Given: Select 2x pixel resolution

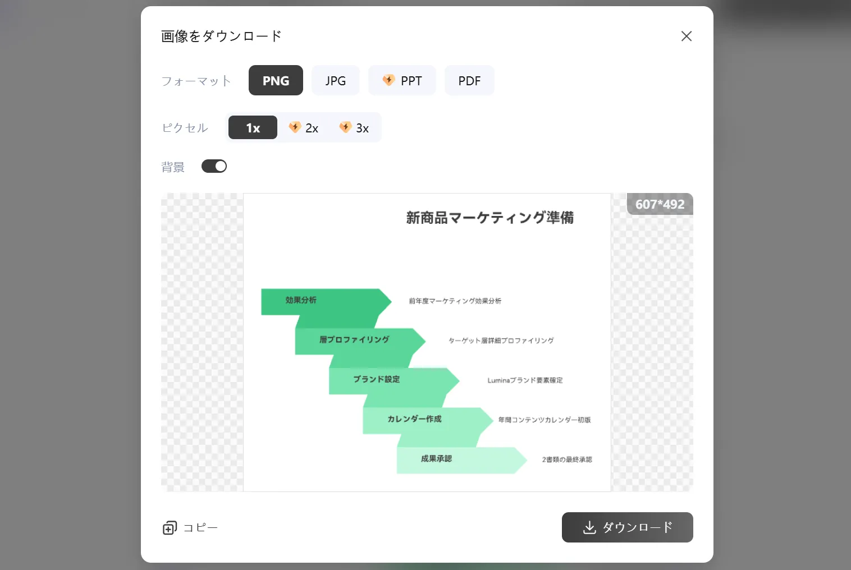Looking at the screenshot, I should (304, 128).
